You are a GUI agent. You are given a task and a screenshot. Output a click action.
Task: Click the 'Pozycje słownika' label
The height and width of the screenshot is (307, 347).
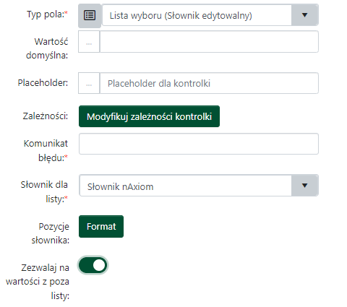click(x=51, y=233)
